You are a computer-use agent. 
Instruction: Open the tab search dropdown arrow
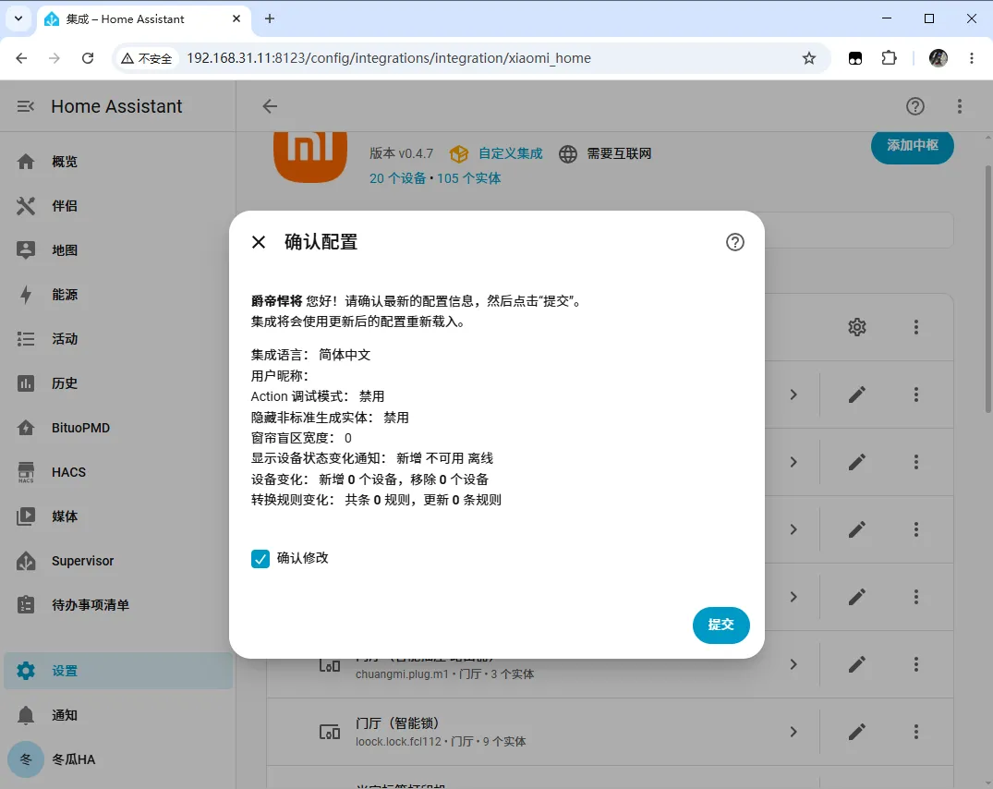(x=18, y=19)
